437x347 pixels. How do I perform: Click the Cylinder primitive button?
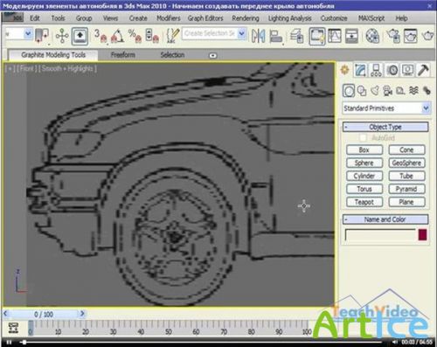(x=364, y=176)
